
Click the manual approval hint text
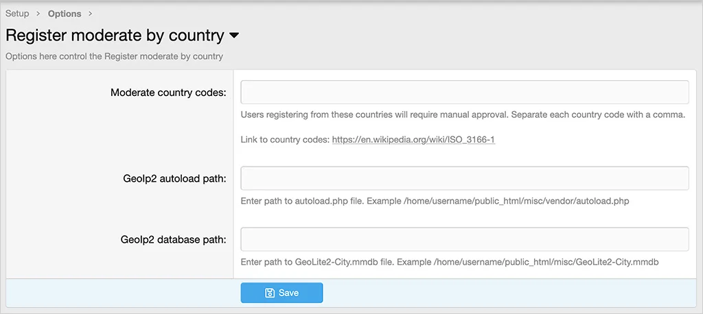(x=463, y=114)
